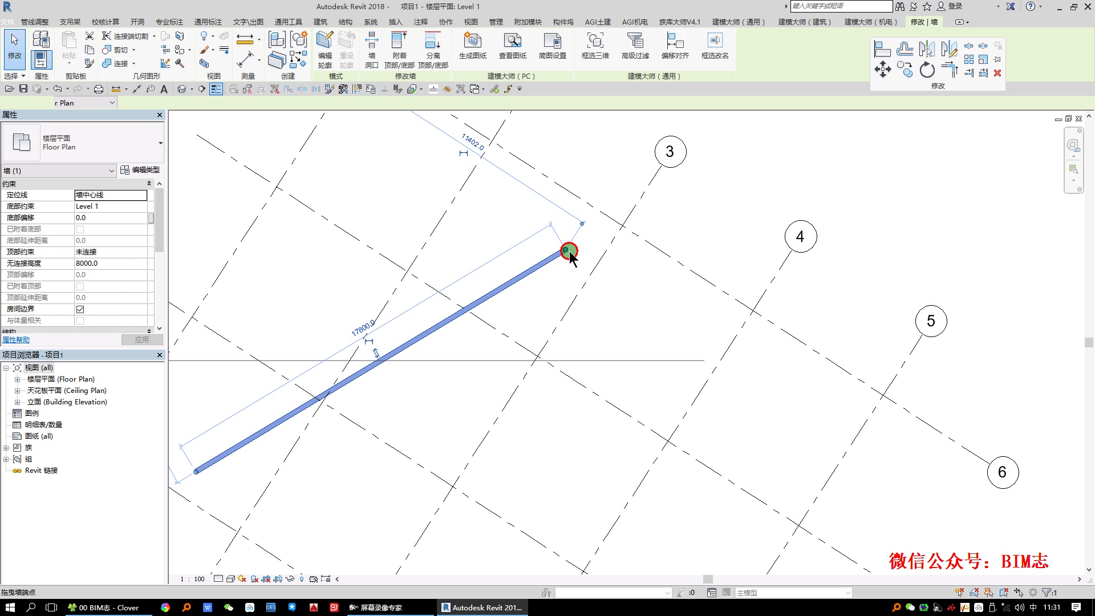Toggle the 与体量相关 checkbox

point(80,321)
